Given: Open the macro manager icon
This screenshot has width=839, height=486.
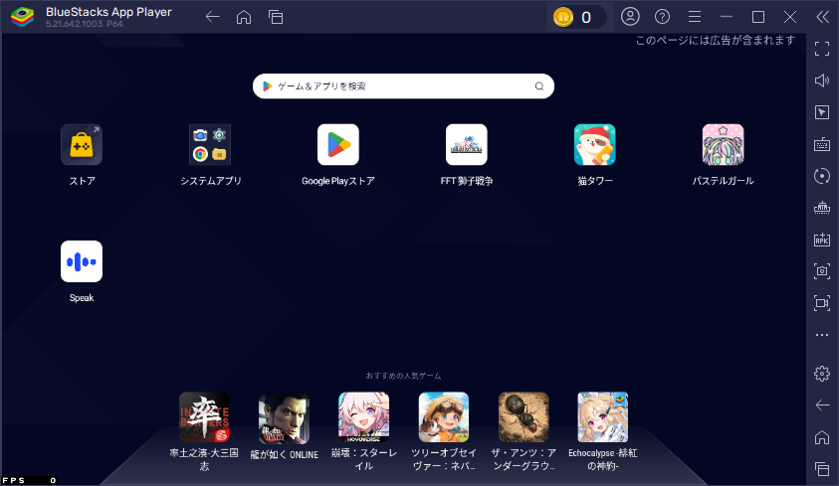Looking at the screenshot, I should [822, 207].
